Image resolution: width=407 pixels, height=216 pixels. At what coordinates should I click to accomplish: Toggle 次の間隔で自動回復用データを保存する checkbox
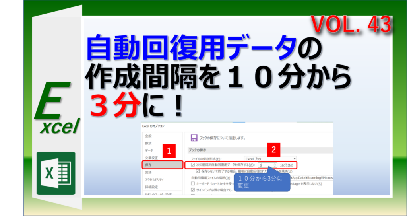pos(193,165)
